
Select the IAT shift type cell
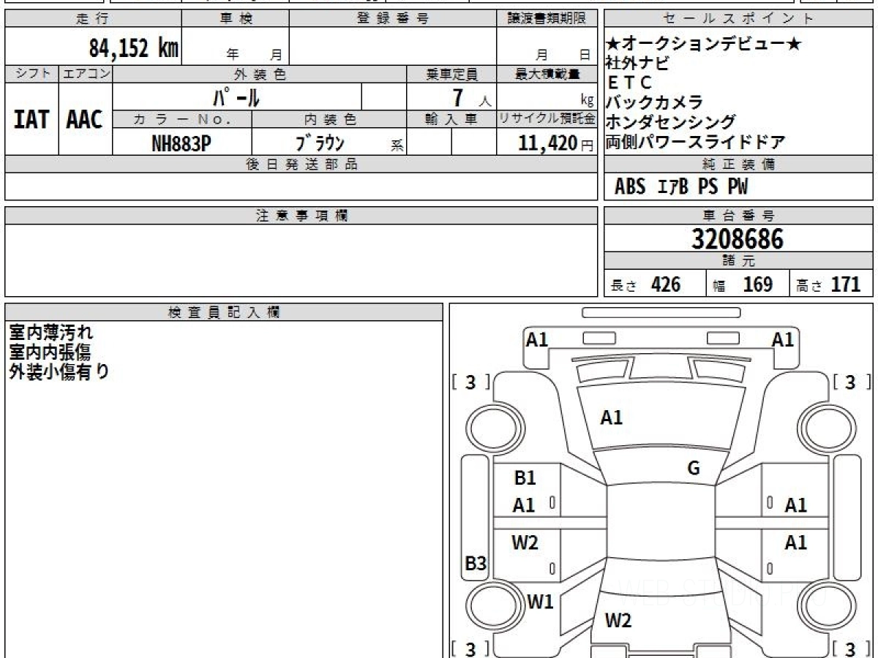tap(31, 120)
